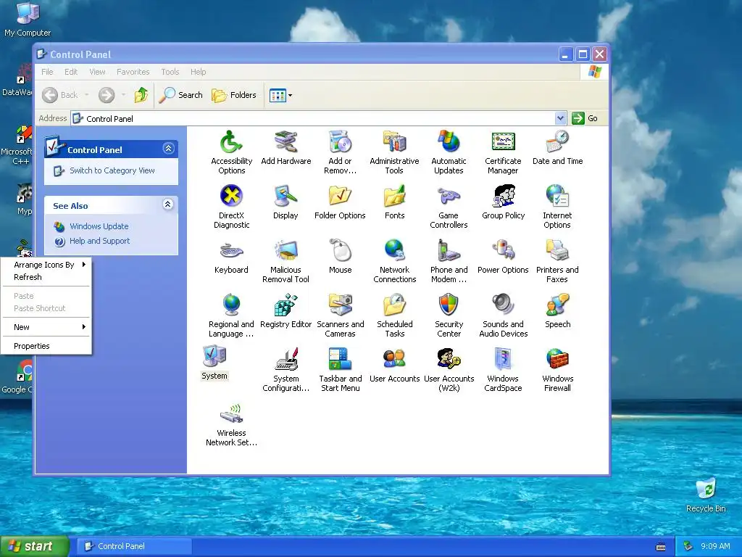Open the View menu
Screen dimensions: 742x557
(97, 72)
